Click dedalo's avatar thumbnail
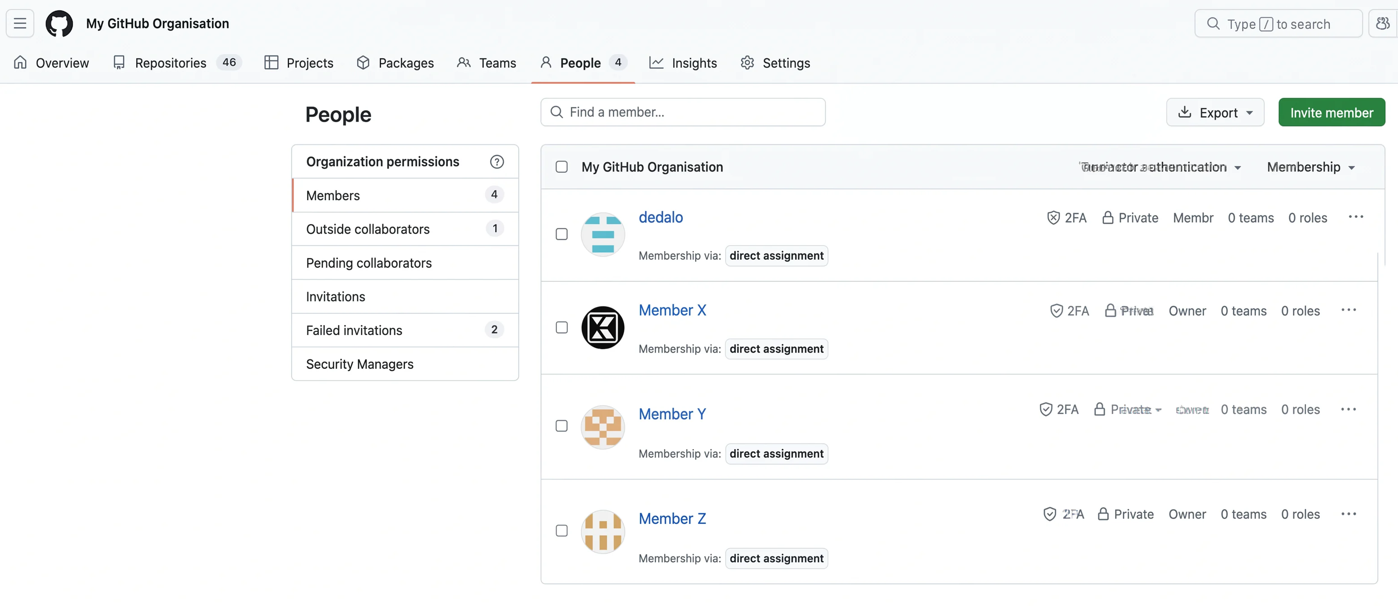Screen dimensions: 1398x606 pos(602,234)
